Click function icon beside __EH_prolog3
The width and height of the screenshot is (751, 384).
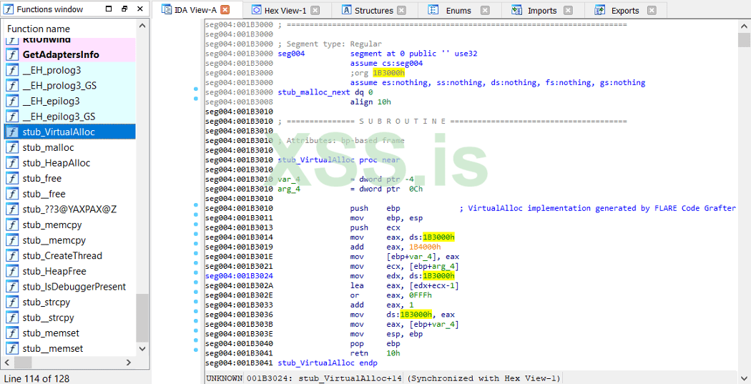pyautogui.click(x=12, y=70)
